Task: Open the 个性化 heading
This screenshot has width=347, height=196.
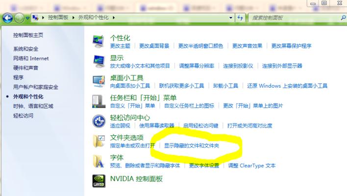Action: [120, 38]
